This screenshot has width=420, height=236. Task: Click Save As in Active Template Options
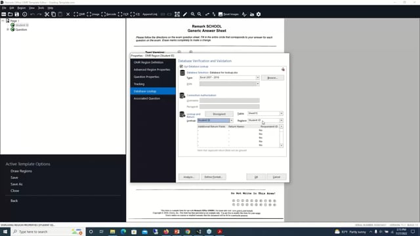(x=16, y=184)
